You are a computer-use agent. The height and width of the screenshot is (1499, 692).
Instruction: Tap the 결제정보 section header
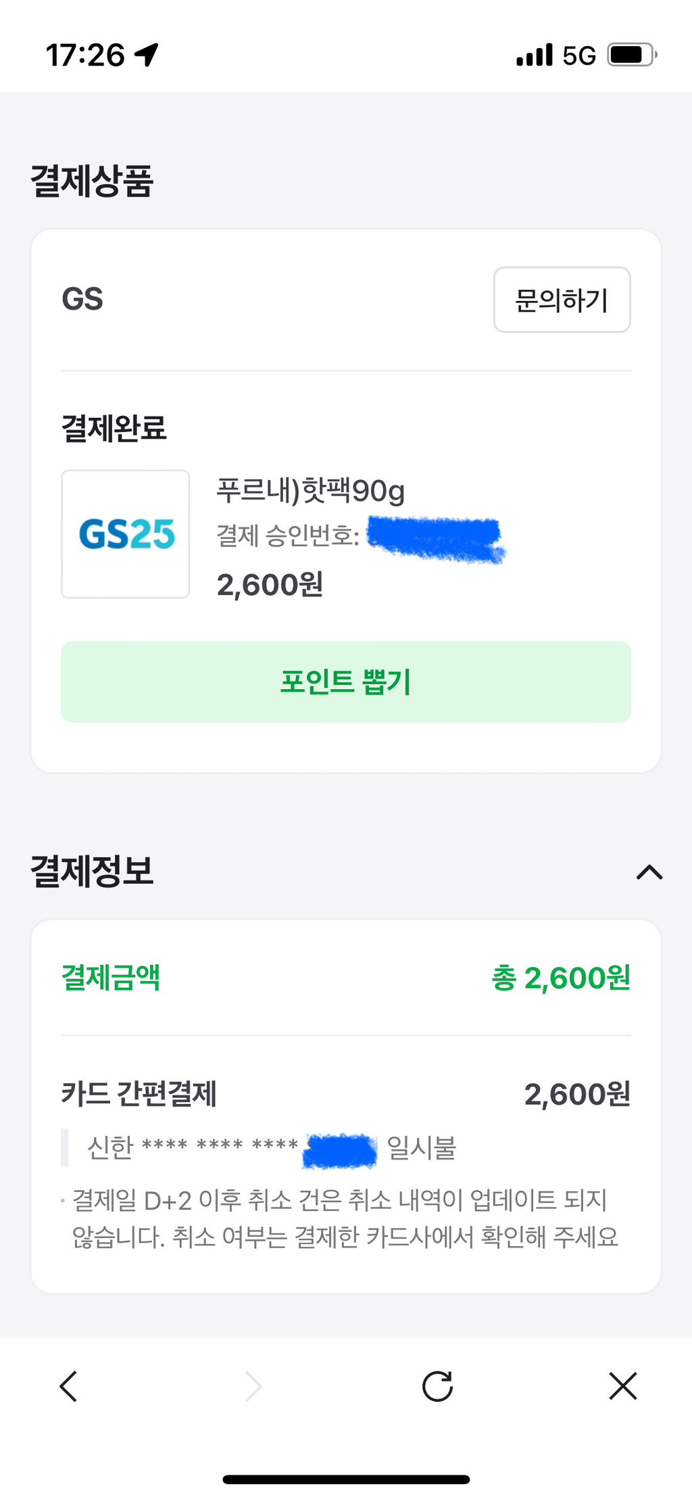93,871
